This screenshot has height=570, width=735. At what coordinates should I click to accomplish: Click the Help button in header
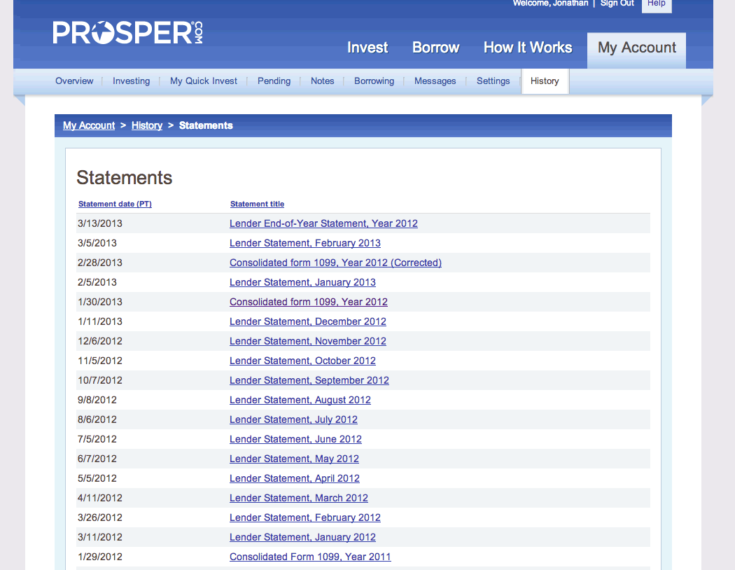click(x=656, y=4)
